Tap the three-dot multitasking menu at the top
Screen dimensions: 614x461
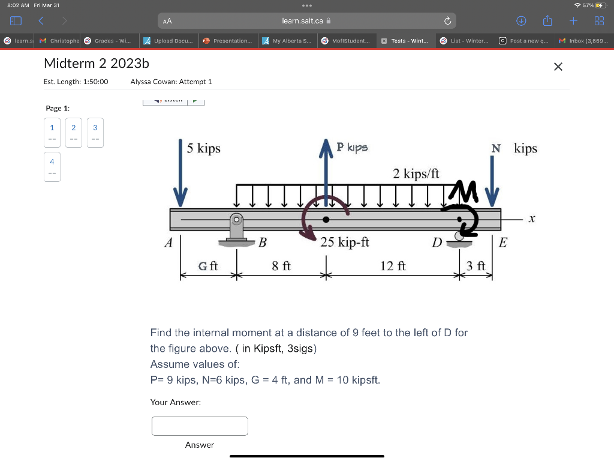(307, 5)
